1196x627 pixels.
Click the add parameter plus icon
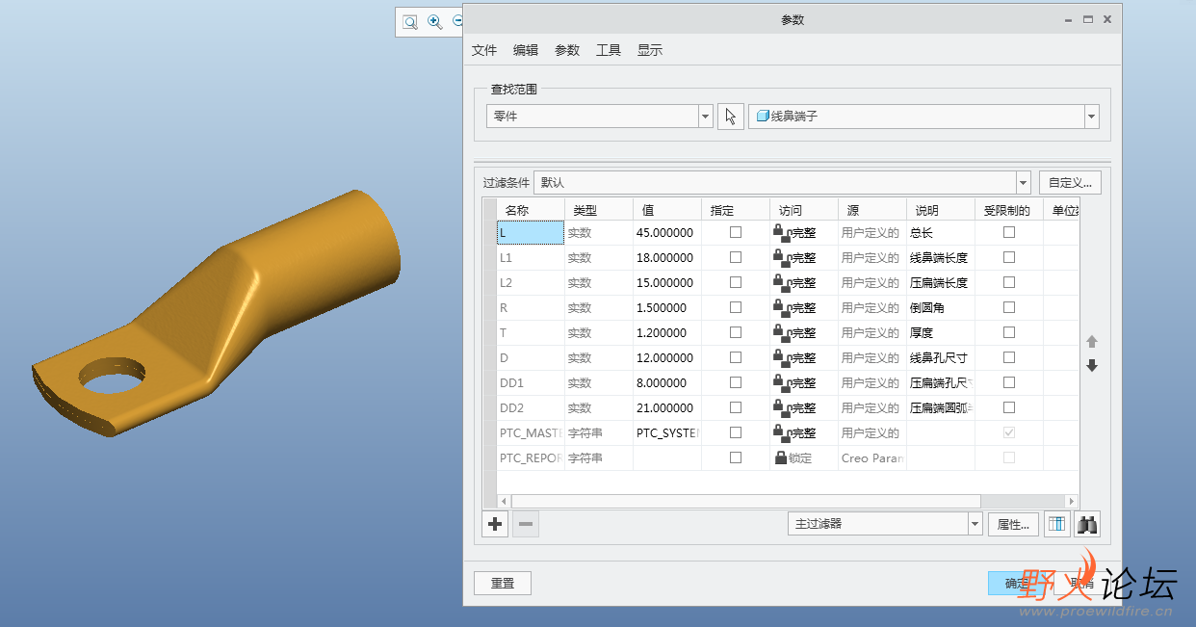click(495, 524)
